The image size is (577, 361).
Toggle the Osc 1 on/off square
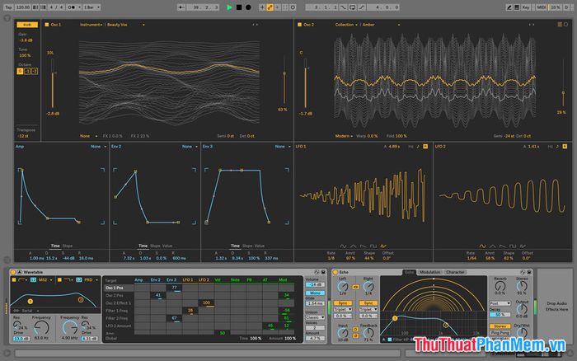point(47,25)
